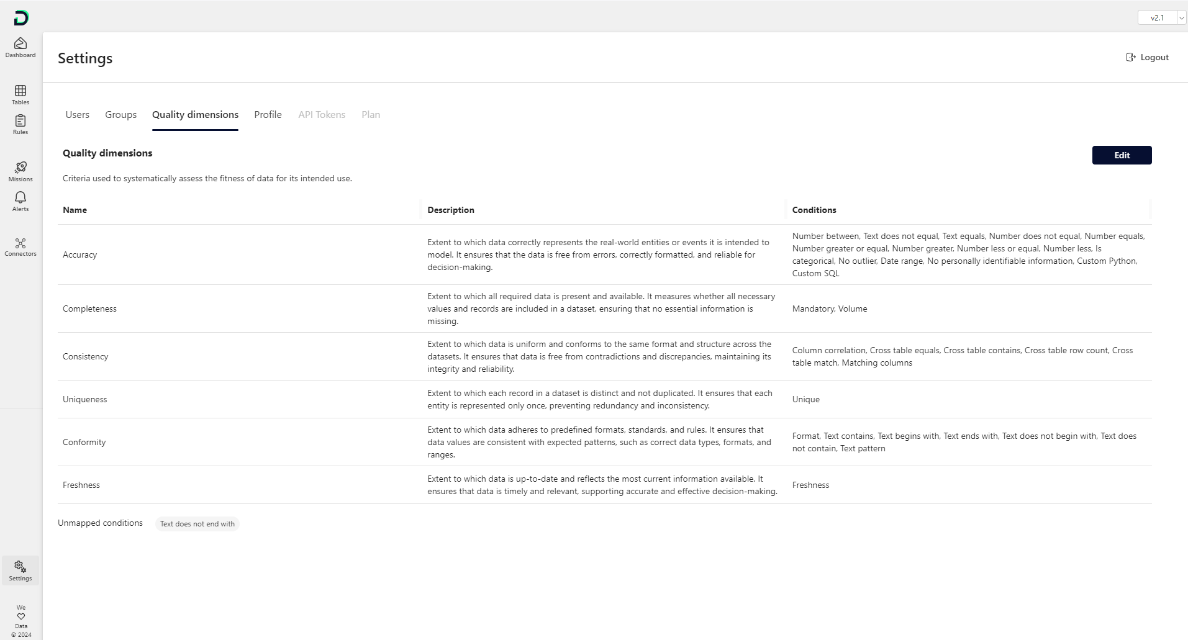Open the Rules clipboard icon
This screenshot has height=640, width=1188.
click(x=20, y=121)
